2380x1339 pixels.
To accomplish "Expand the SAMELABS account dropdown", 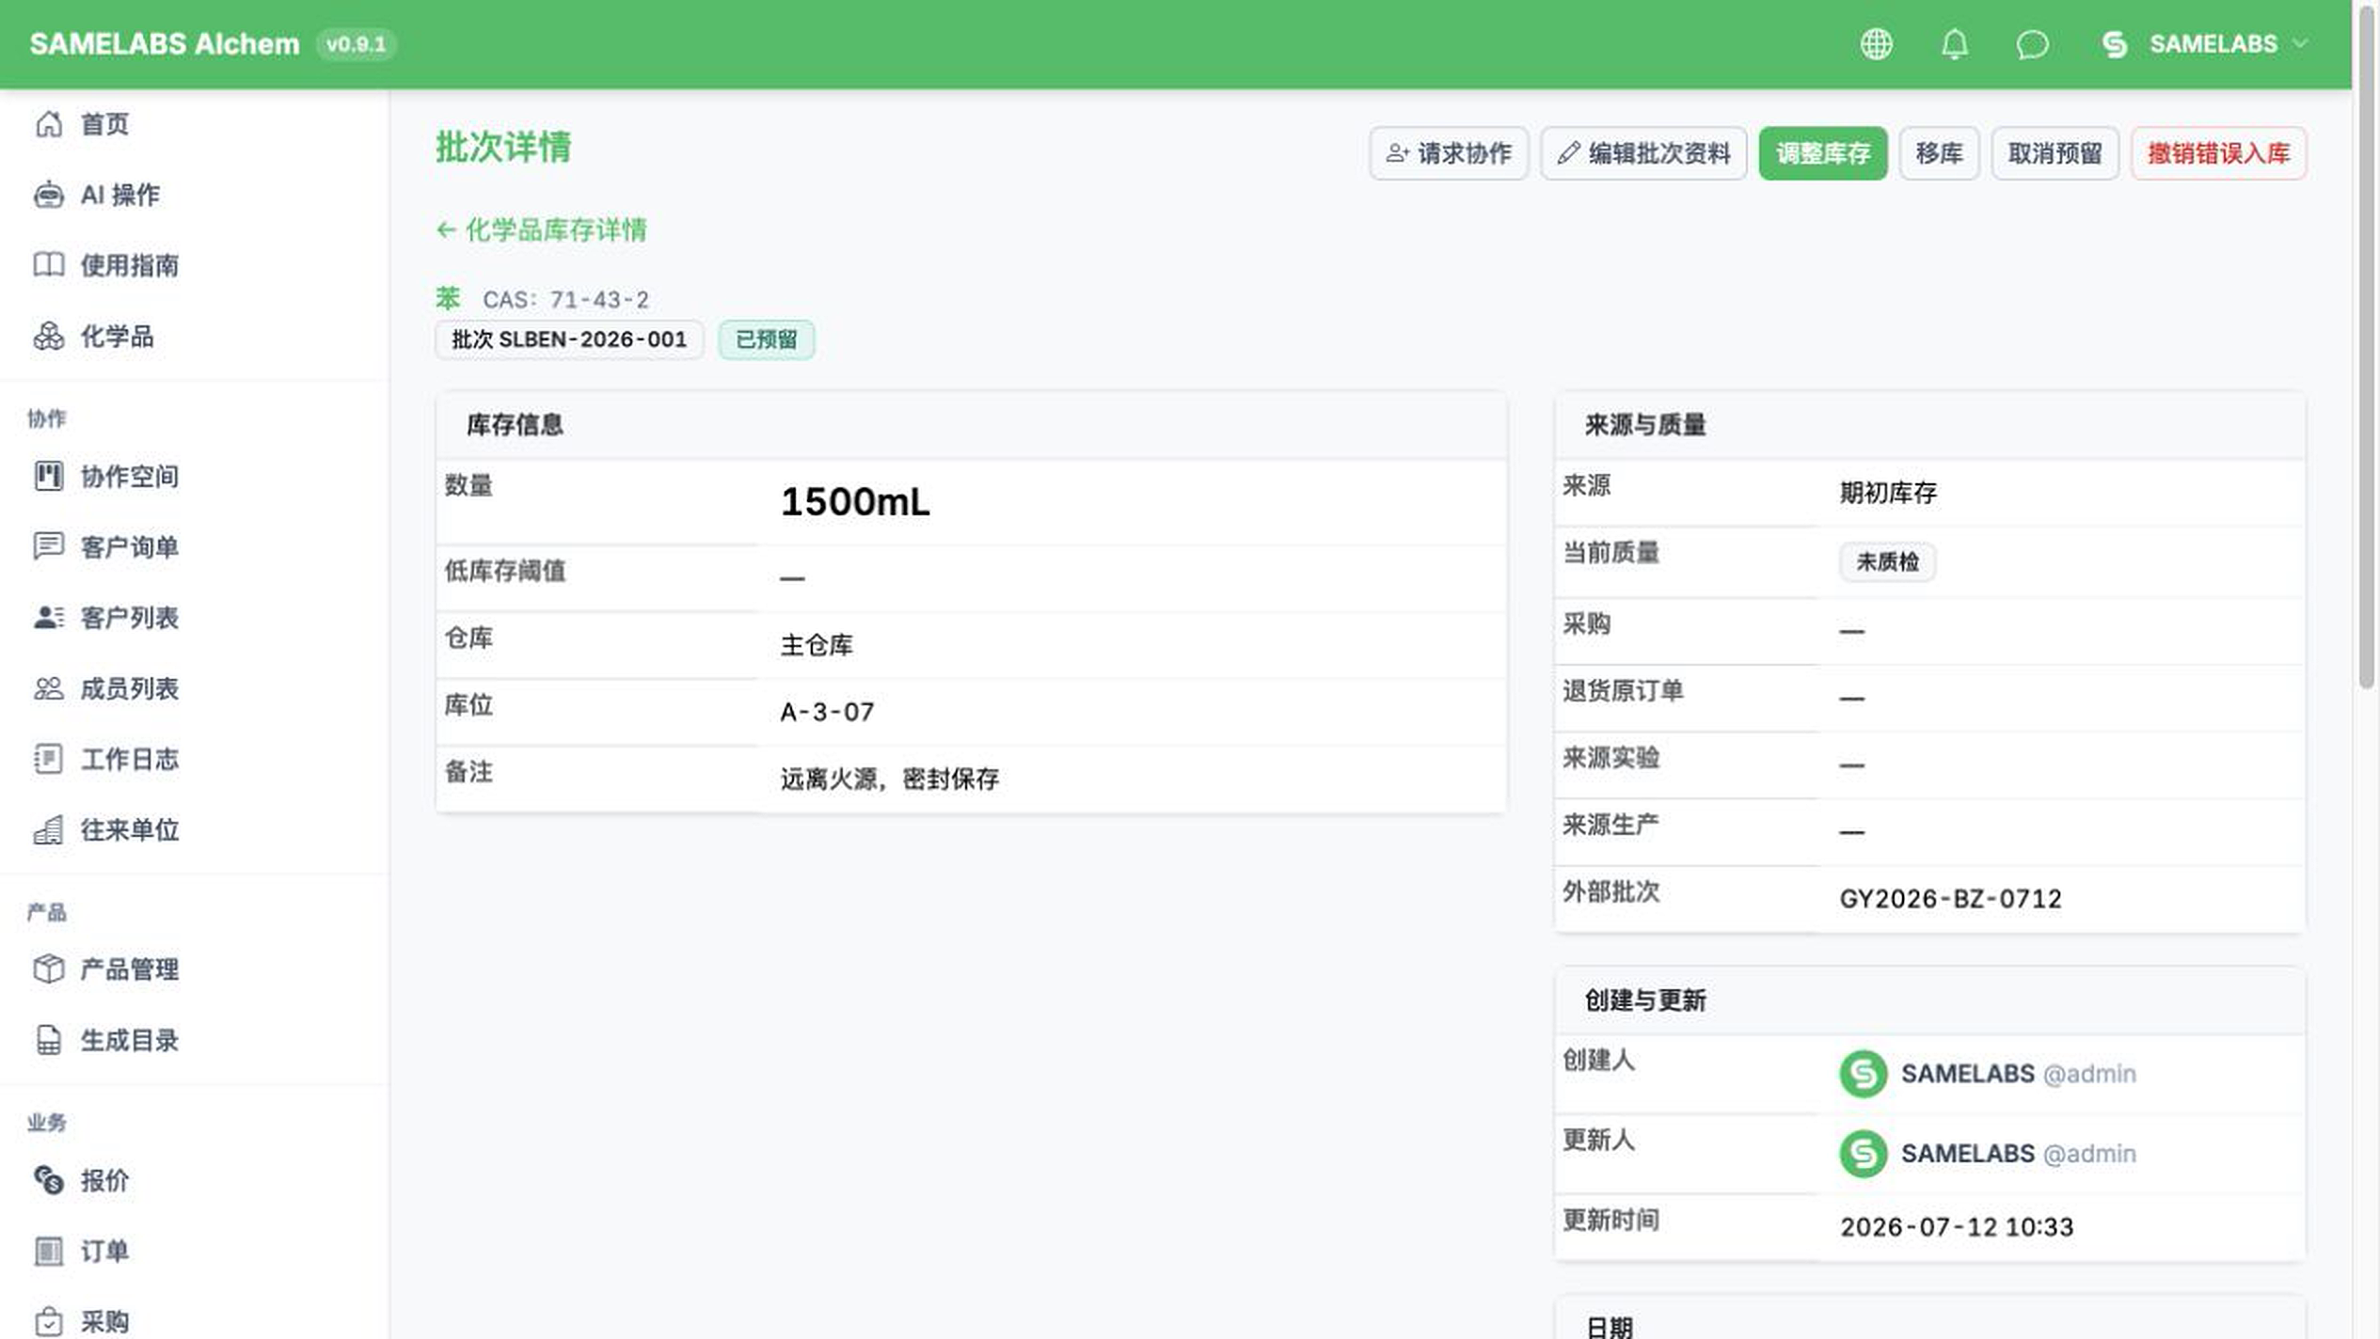I will tap(2204, 44).
